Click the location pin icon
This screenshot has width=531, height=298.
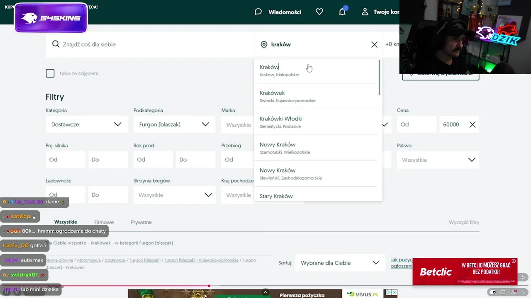(264, 45)
